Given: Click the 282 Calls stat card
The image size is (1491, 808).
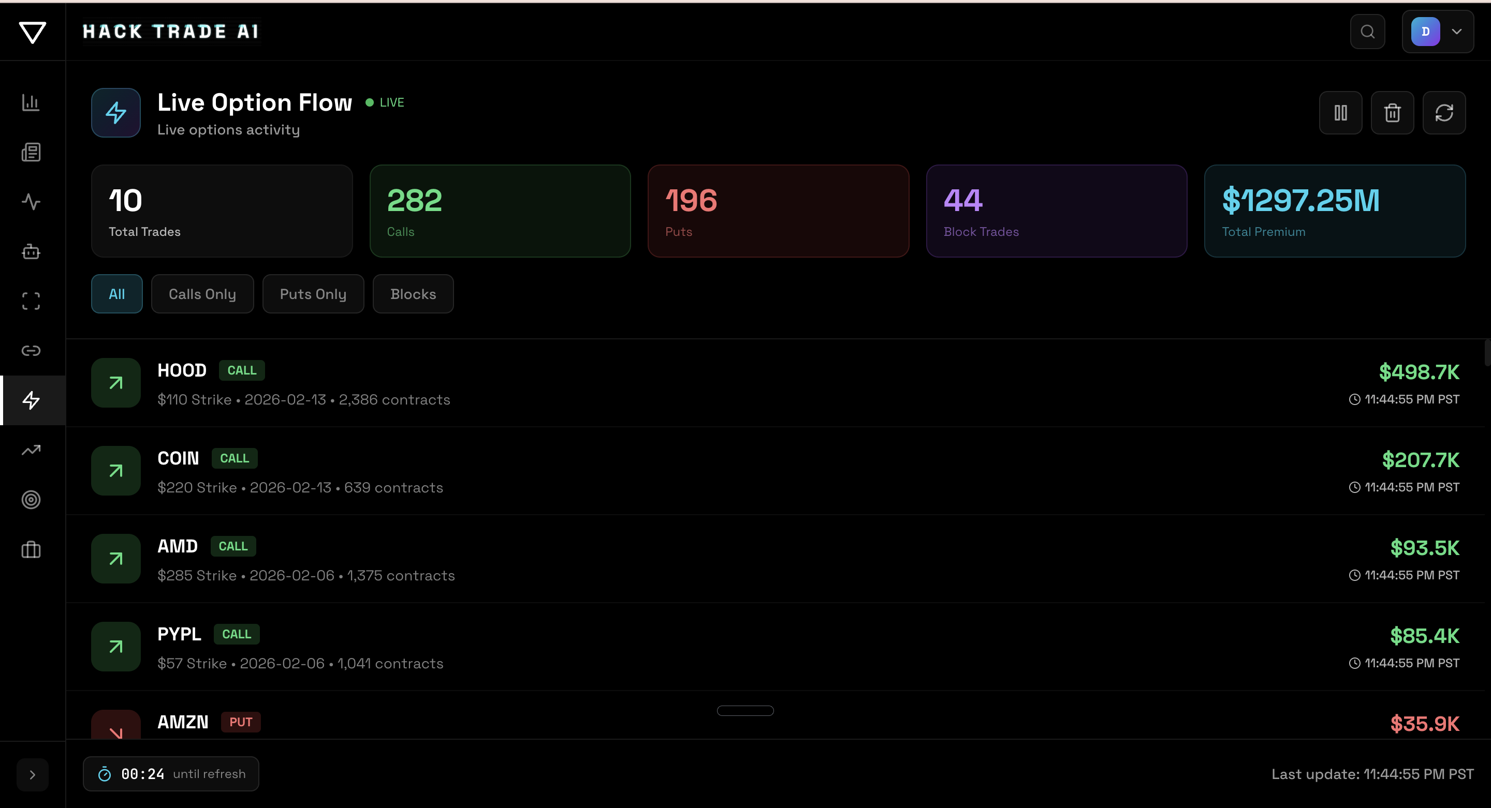Looking at the screenshot, I should 500,211.
